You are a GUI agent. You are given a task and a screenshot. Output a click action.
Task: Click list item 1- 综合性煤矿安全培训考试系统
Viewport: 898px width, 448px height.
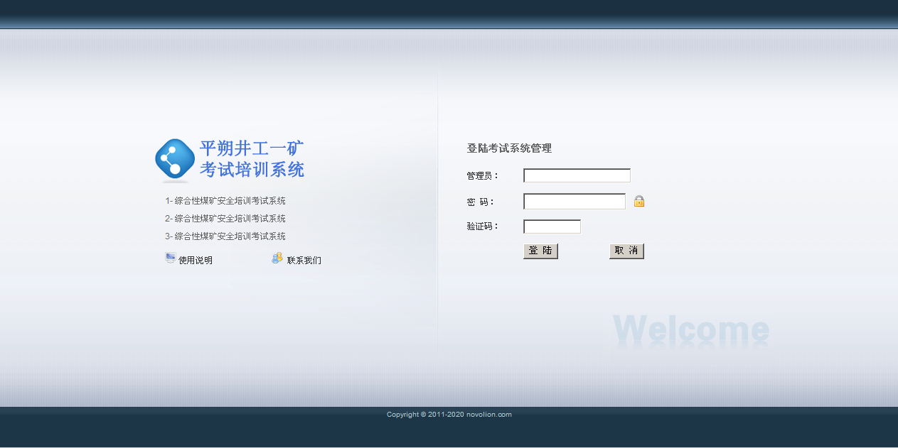click(x=225, y=201)
